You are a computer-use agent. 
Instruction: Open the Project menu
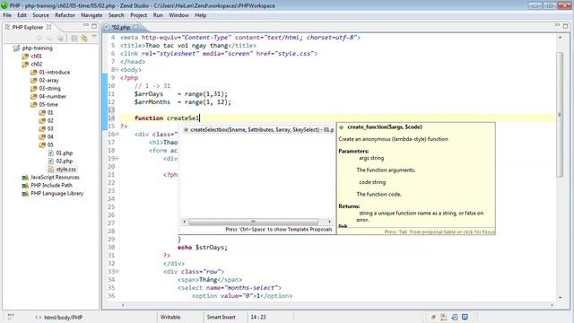pyautogui.click(x=139, y=15)
